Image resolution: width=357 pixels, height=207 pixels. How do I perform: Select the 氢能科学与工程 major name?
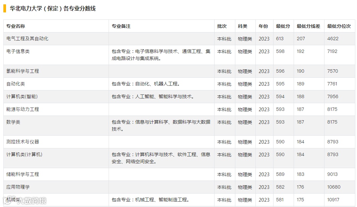[x=22, y=71]
